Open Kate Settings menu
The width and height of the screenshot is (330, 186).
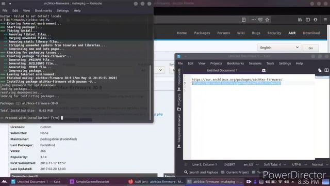285,63
